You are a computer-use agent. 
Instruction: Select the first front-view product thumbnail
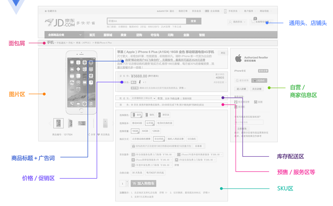pyautogui.click(x=58, y=123)
